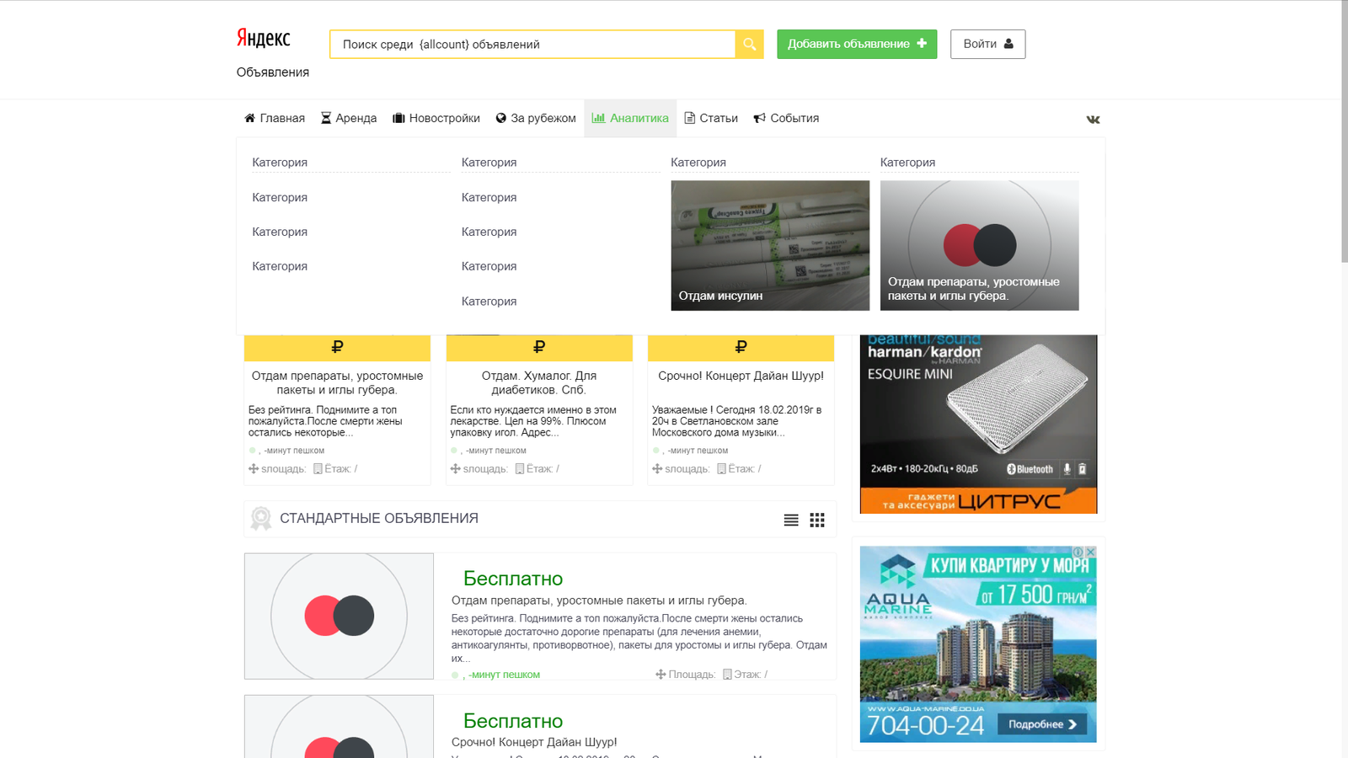Viewport: 1348px width, 758px height.
Task: Click Подробнее on Aqua Marine ad
Action: point(1042,724)
